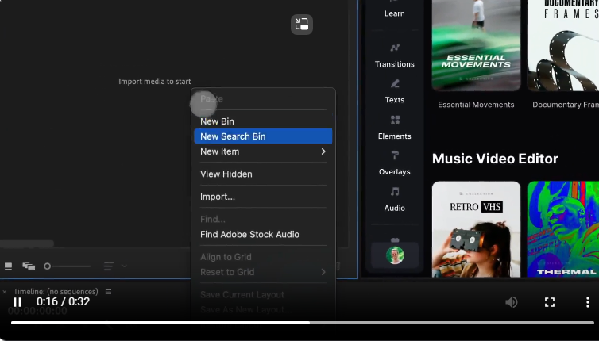
Task: Pause the video playback
Action: (x=17, y=302)
